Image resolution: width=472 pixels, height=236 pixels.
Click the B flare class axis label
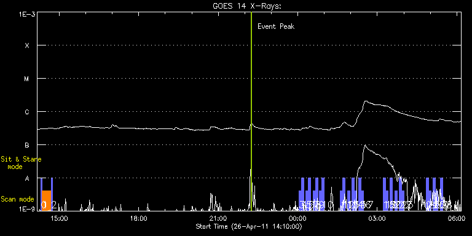[x=27, y=145]
